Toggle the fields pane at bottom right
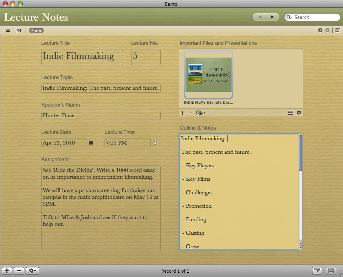Screen dimensions: 343x277 (x=331, y=271)
